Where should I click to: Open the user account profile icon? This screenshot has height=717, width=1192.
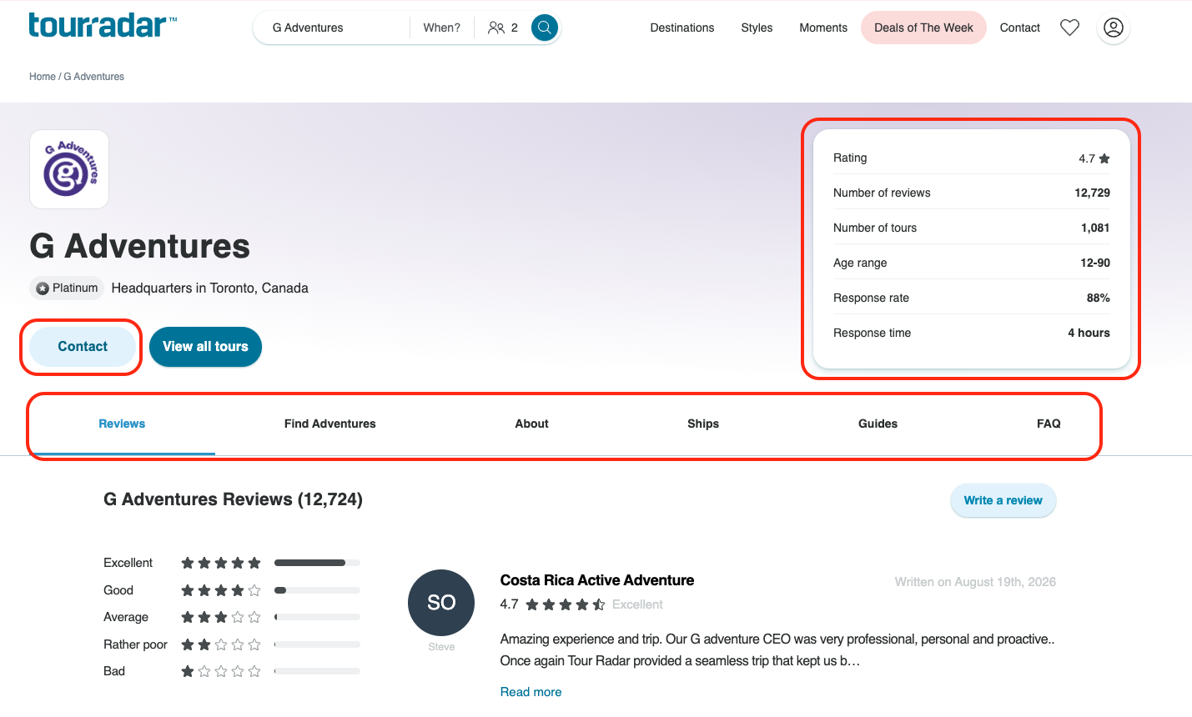click(x=1113, y=28)
